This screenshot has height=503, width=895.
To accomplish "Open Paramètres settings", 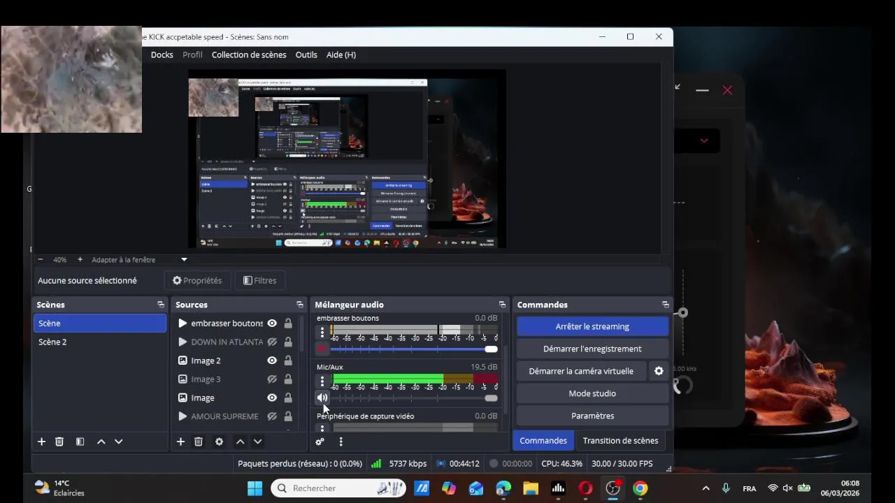I will point(592,416).
